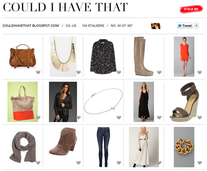Heart the espadrille wedge sandal
207x171 pixels.
(x=200, y=117)
